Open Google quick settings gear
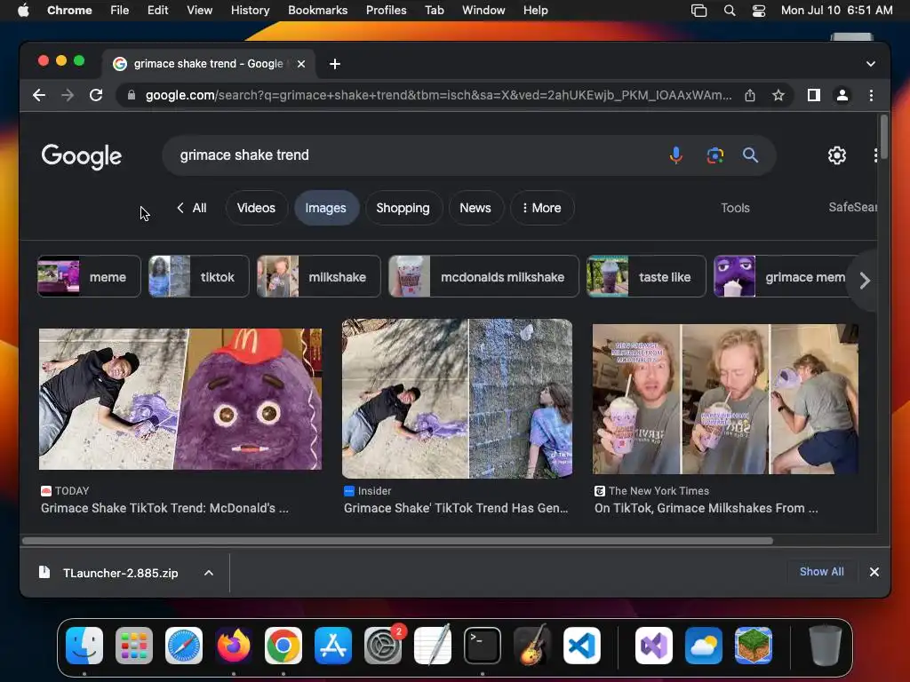Viewport: 910px width, 682px height. (836, 155)
